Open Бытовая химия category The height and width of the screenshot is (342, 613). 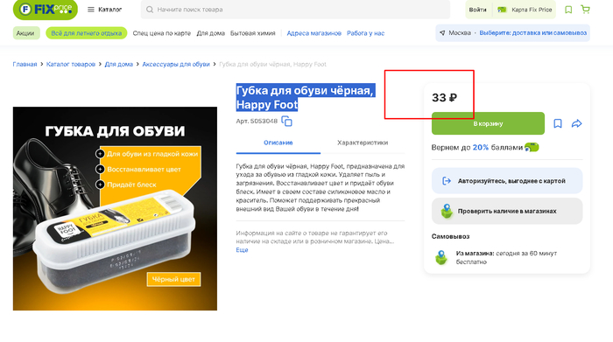click(x=253, y=33)
